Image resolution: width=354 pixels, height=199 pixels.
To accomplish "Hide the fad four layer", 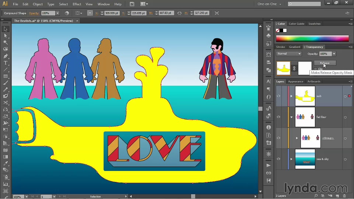I will (x=279, y=117).
